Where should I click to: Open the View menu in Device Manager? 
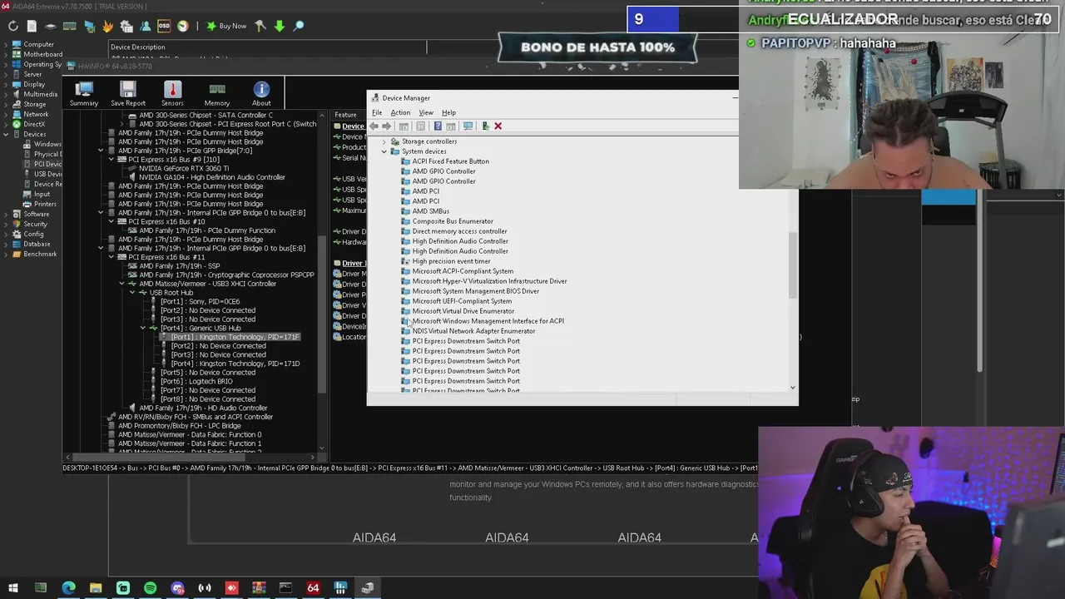click(x=426, y=112)
